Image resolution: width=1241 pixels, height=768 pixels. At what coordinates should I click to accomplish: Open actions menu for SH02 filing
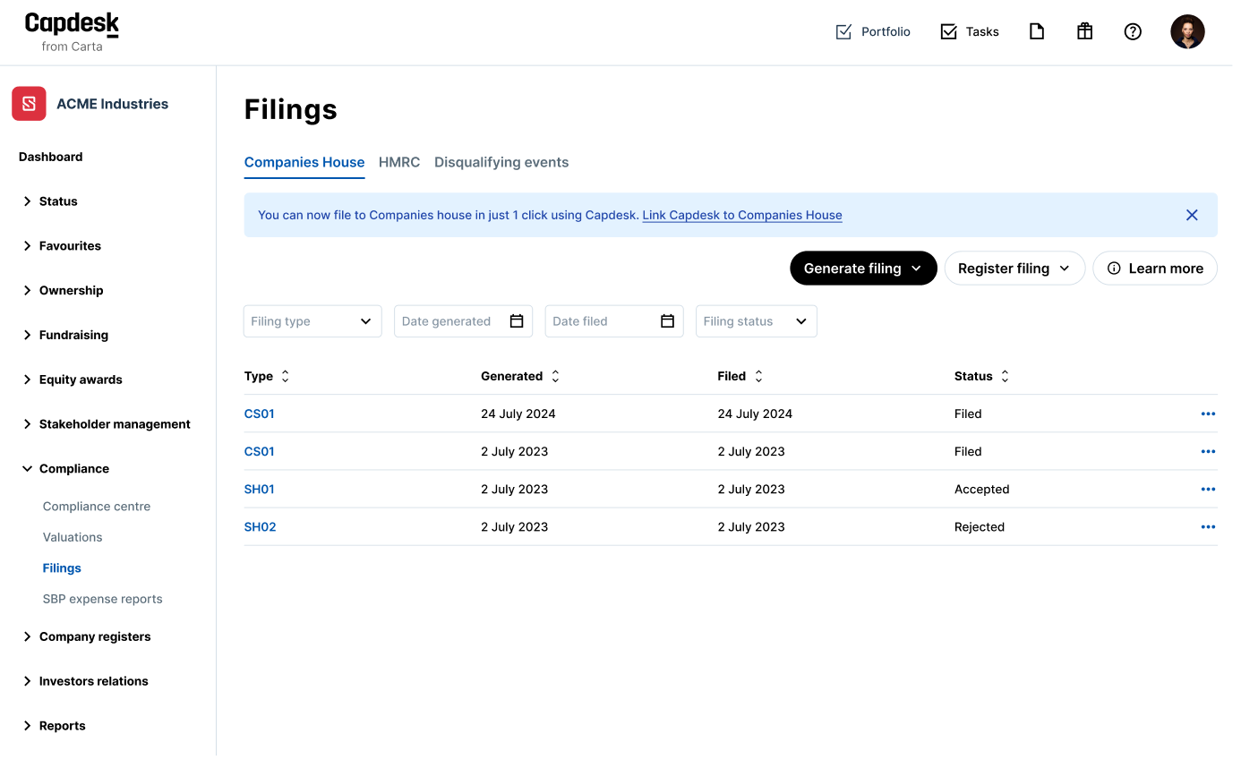1208,527
